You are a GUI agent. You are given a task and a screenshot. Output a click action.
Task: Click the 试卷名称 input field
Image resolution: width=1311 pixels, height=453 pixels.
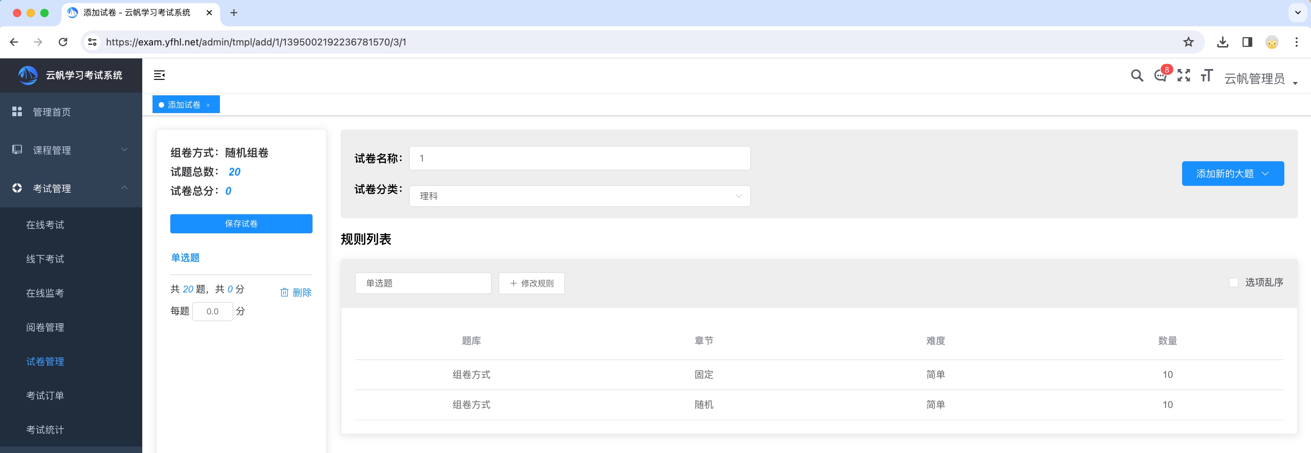580,158
